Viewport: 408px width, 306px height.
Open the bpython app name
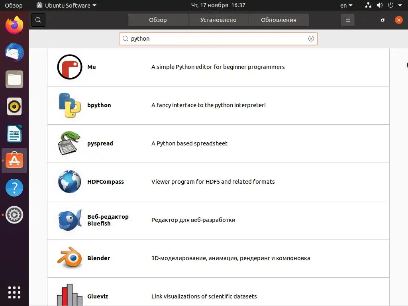pos(99,105)
